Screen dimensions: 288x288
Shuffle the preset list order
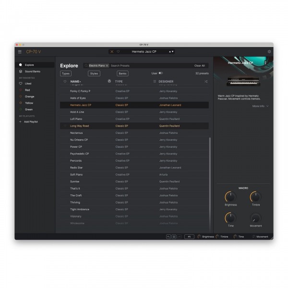[206, 82]
